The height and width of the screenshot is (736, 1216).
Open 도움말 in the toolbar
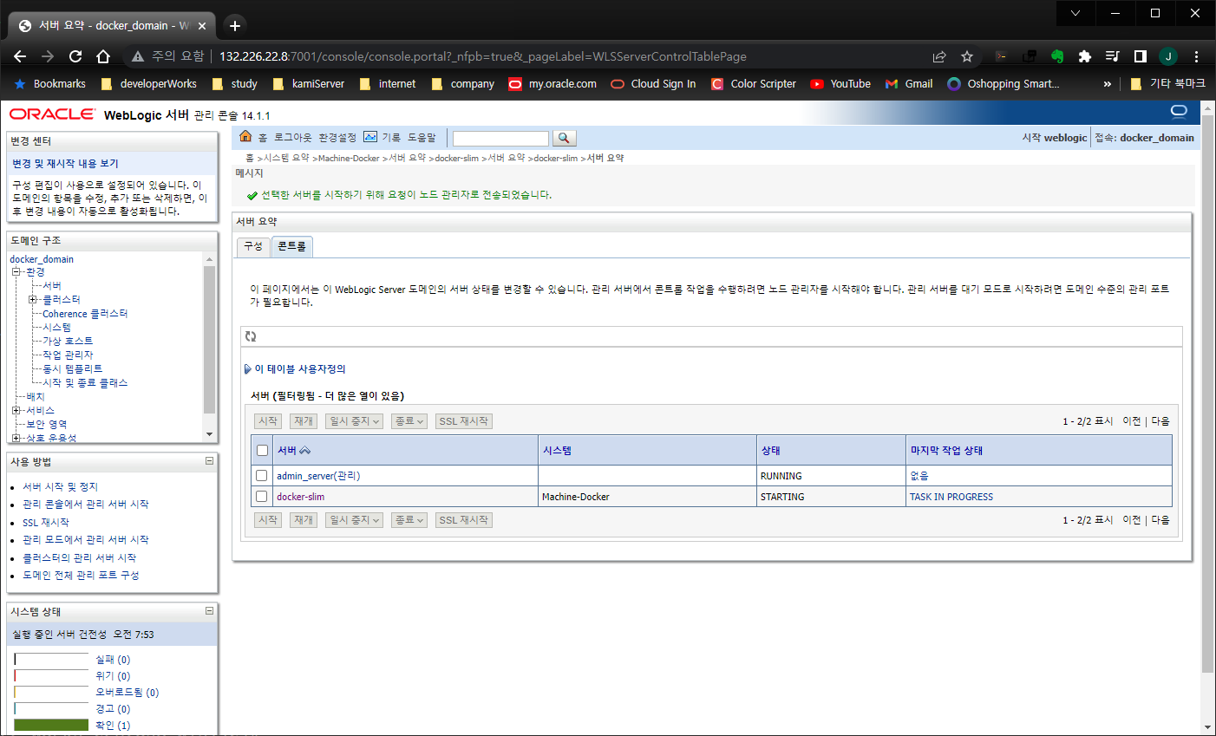pyautogui.click(x=422, y=138)
